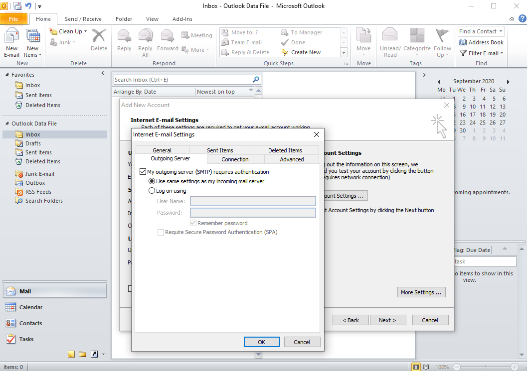Switch to the View ribbon tab
This screenshot has height=371, width=527.
click(152, 19)
